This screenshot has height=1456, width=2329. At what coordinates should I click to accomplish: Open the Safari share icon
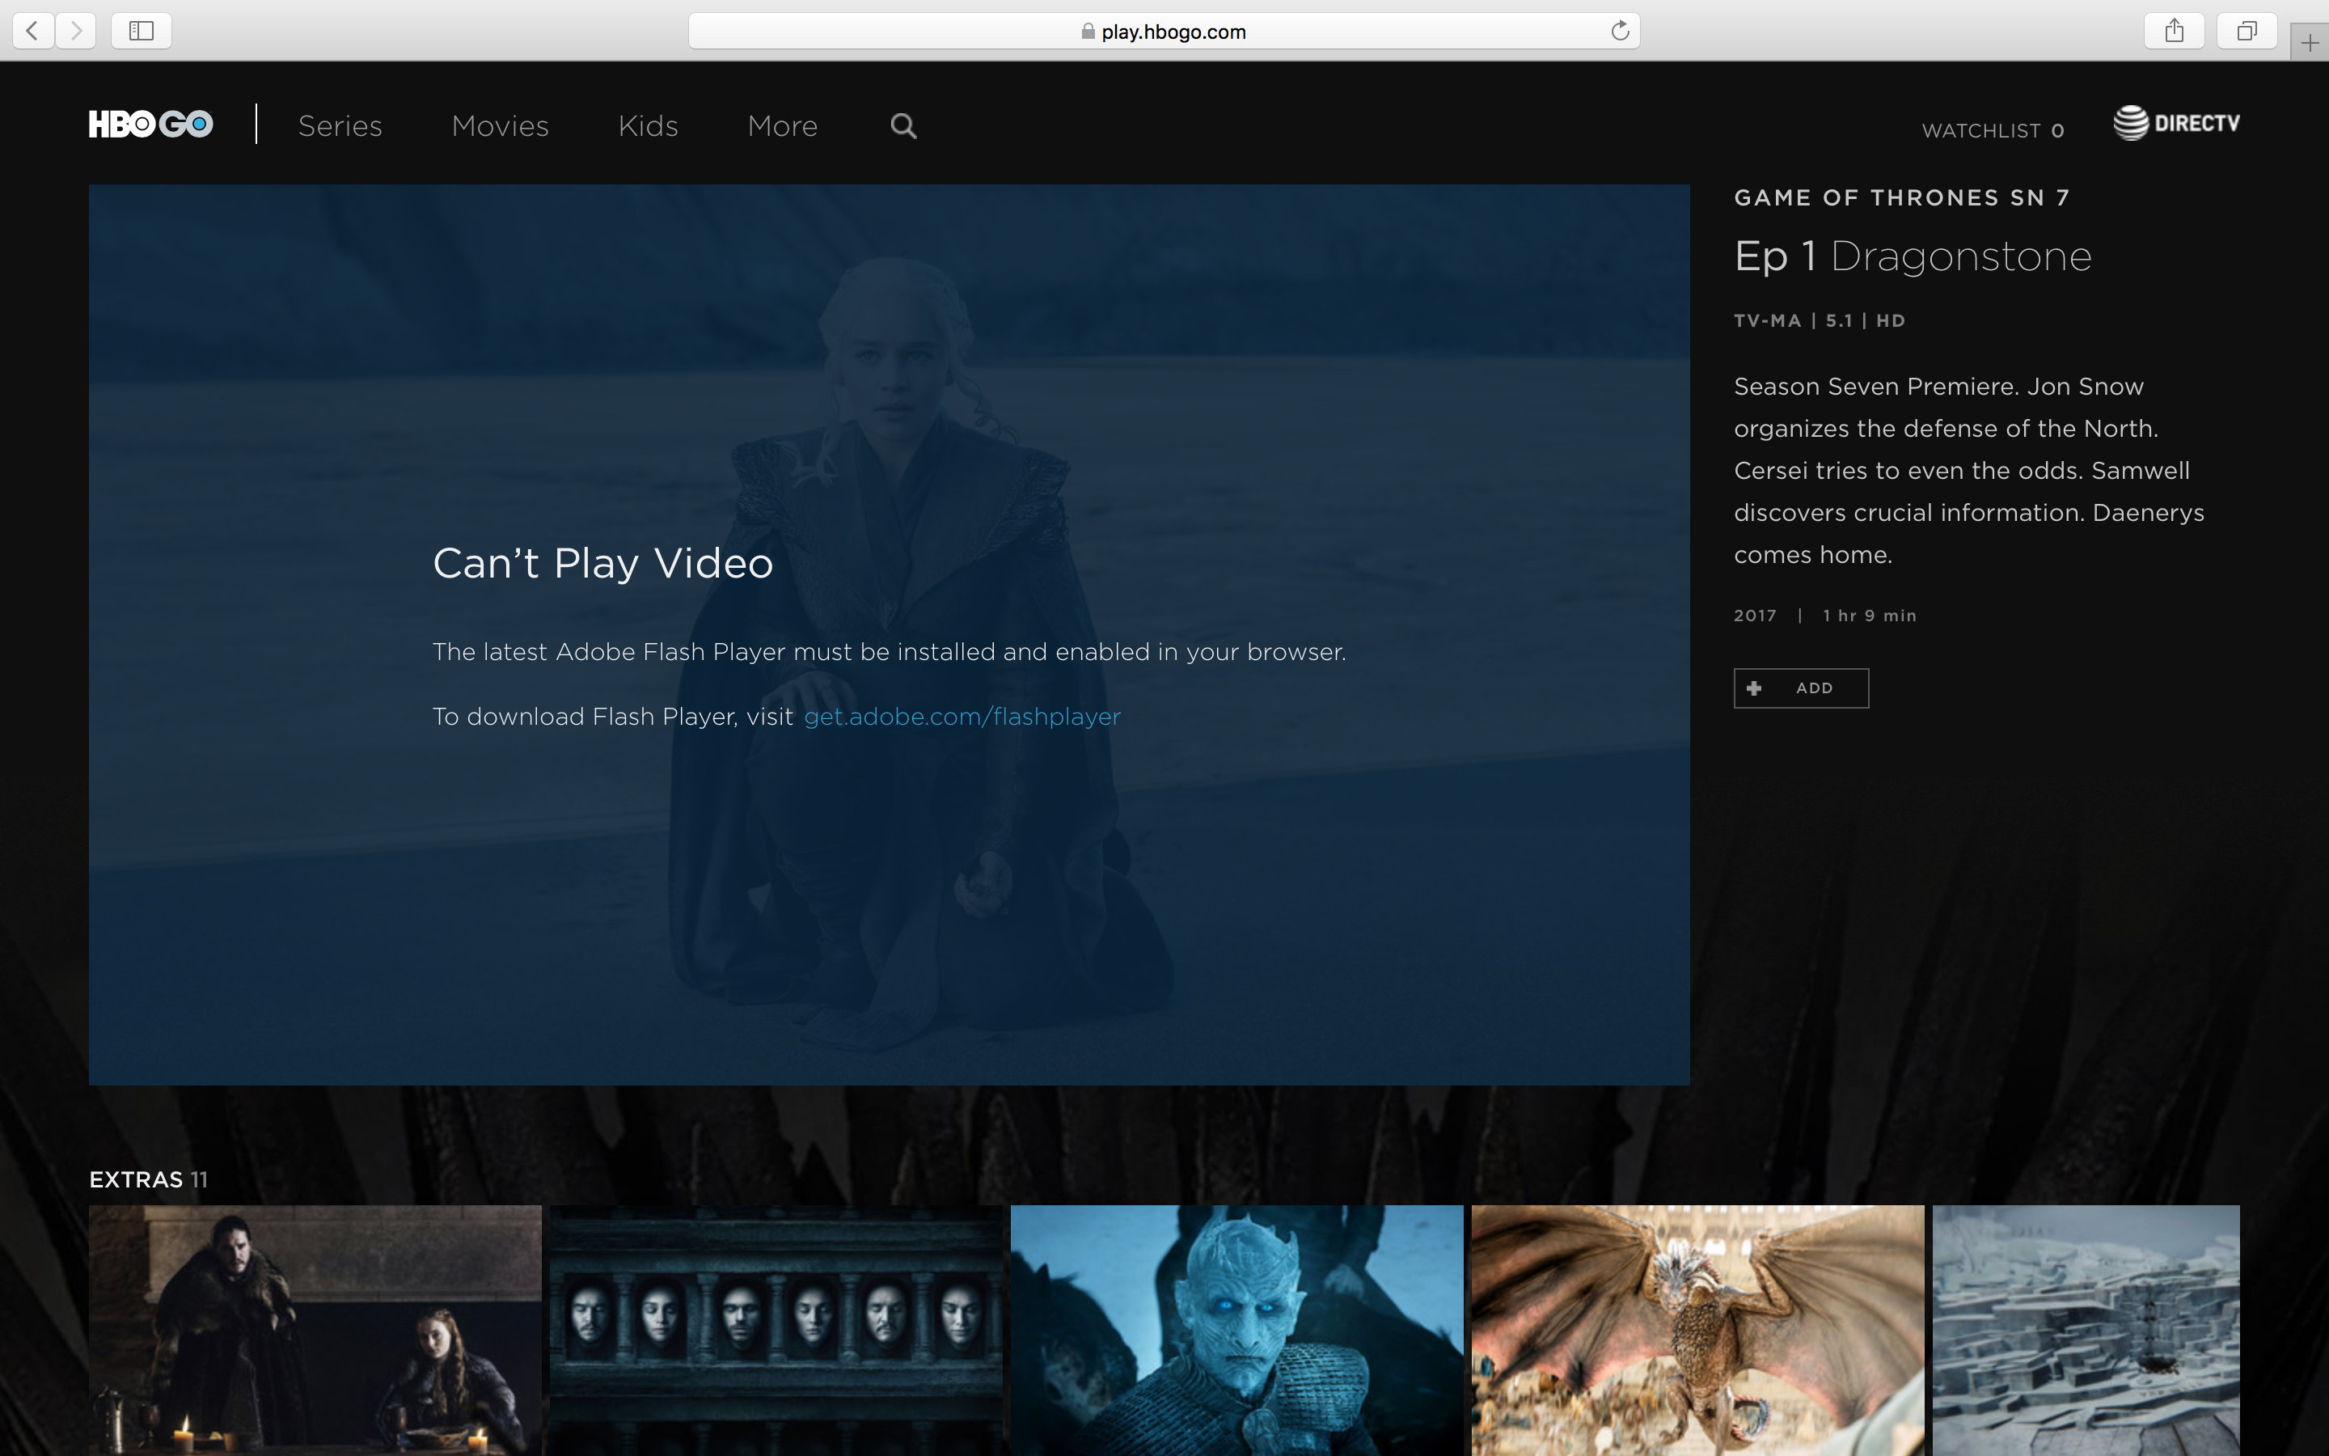point(2173,31)
